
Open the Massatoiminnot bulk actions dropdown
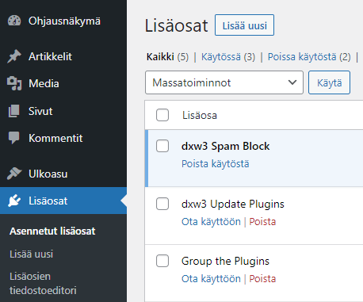coord(224,82)
